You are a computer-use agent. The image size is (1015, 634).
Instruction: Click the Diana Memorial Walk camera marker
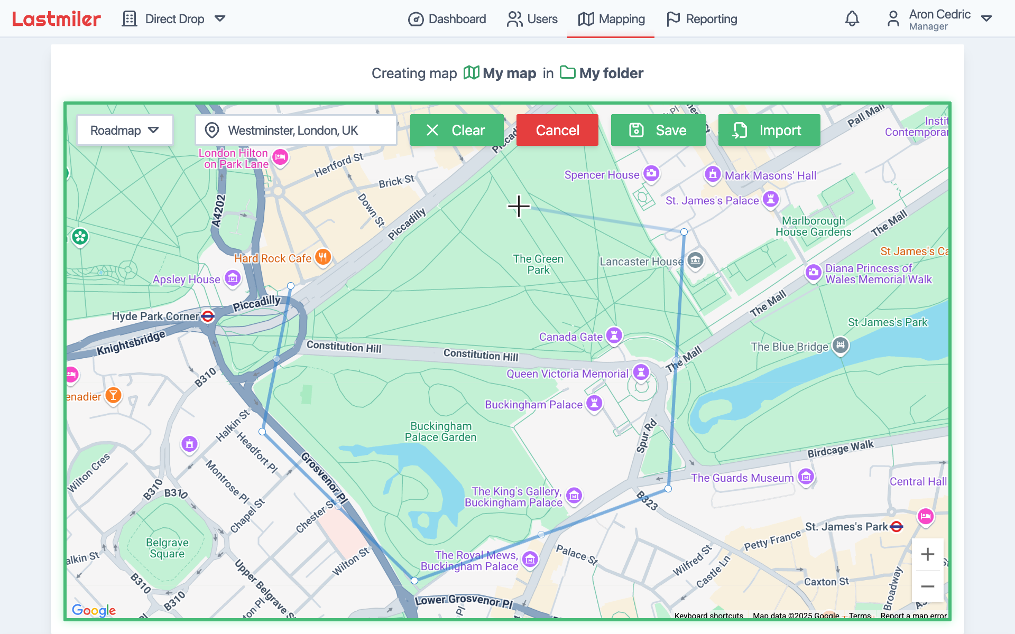(814, 273)
